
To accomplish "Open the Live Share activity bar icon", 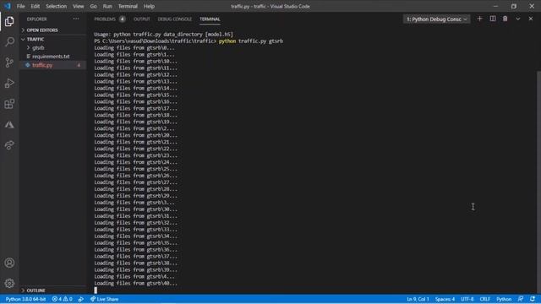I will coord(9,145).
